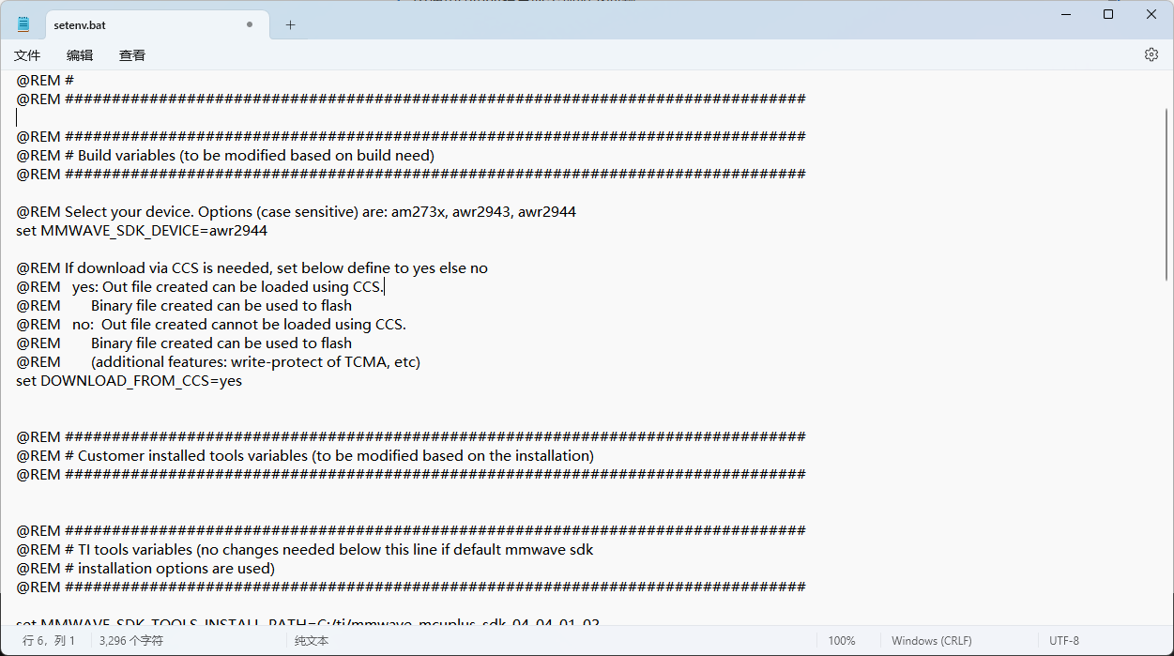
Task: Maximize the Notepad window
Action: (1108, 14)
